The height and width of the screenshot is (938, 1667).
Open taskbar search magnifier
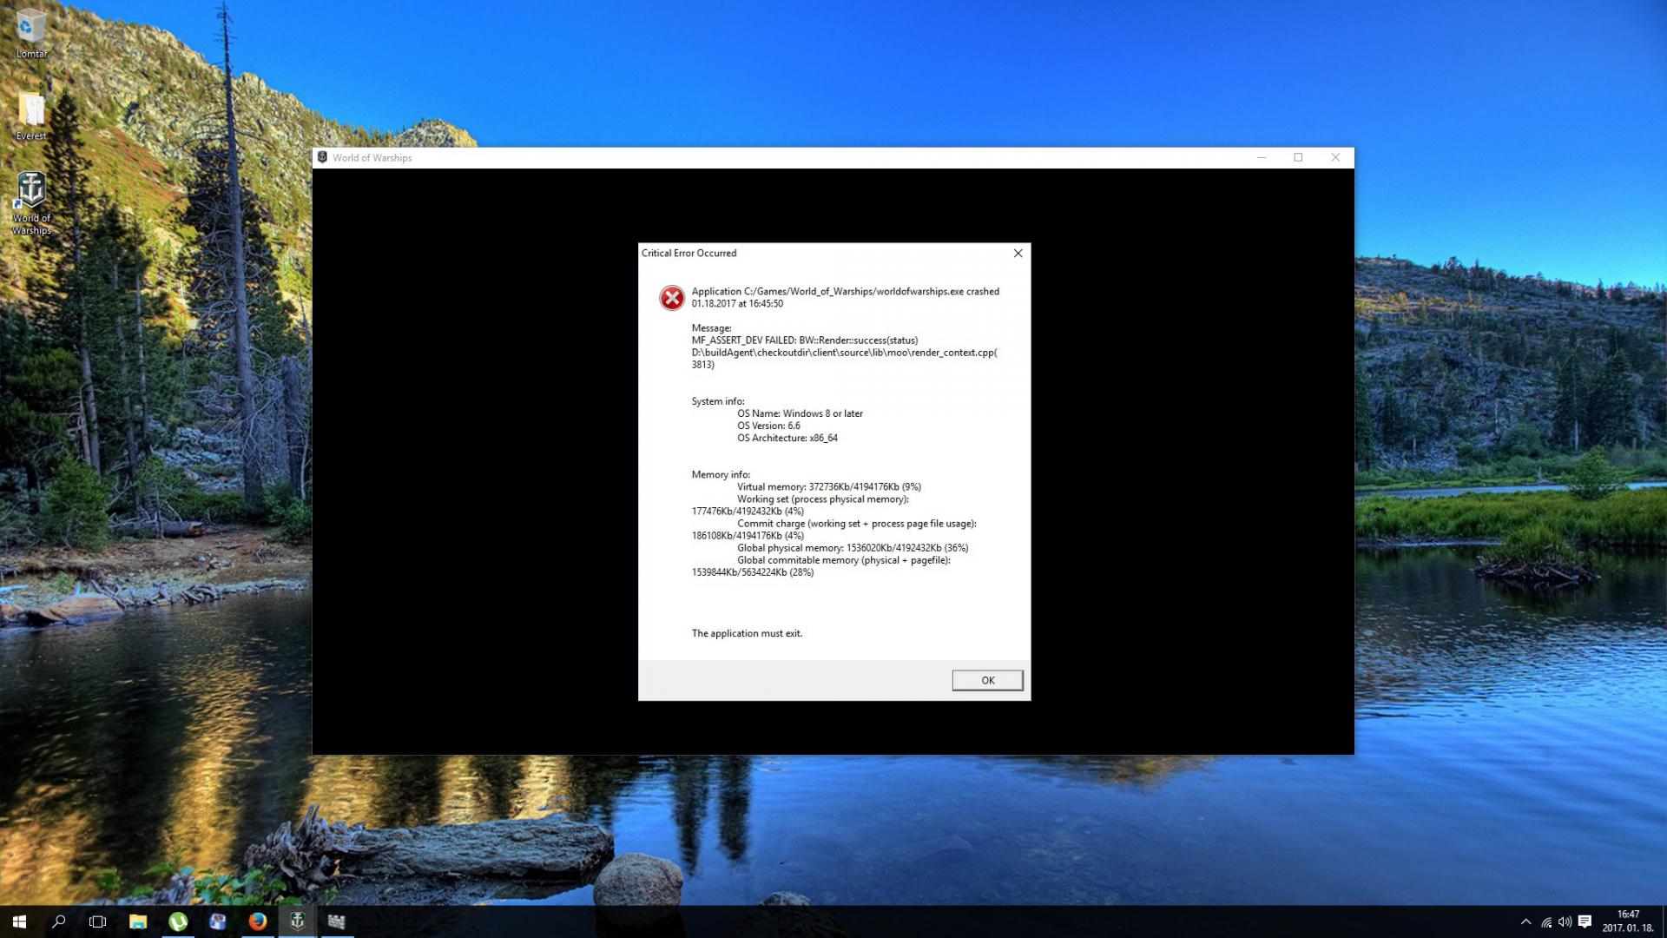point(58,921)
